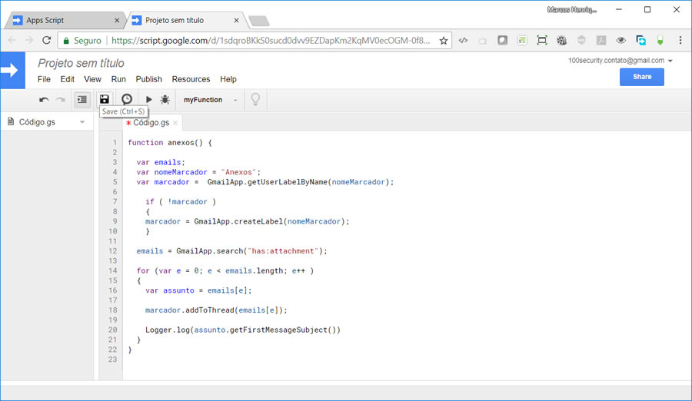Click the Marcos Henriq Chrome profile button
692x401 pixels.
click(x=572, y=10)
